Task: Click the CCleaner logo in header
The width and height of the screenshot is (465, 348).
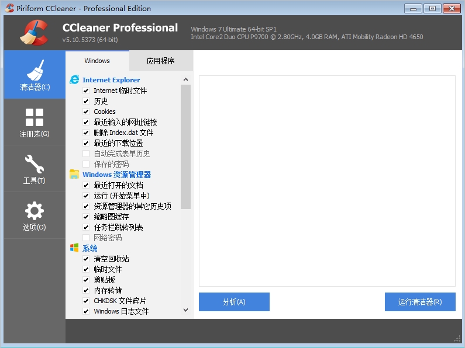Action: 34,33
